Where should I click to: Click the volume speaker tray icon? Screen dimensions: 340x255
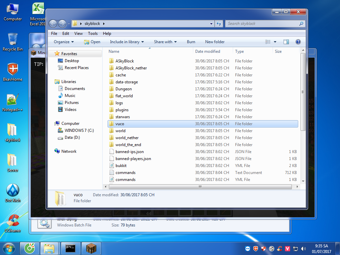(303, 249)
